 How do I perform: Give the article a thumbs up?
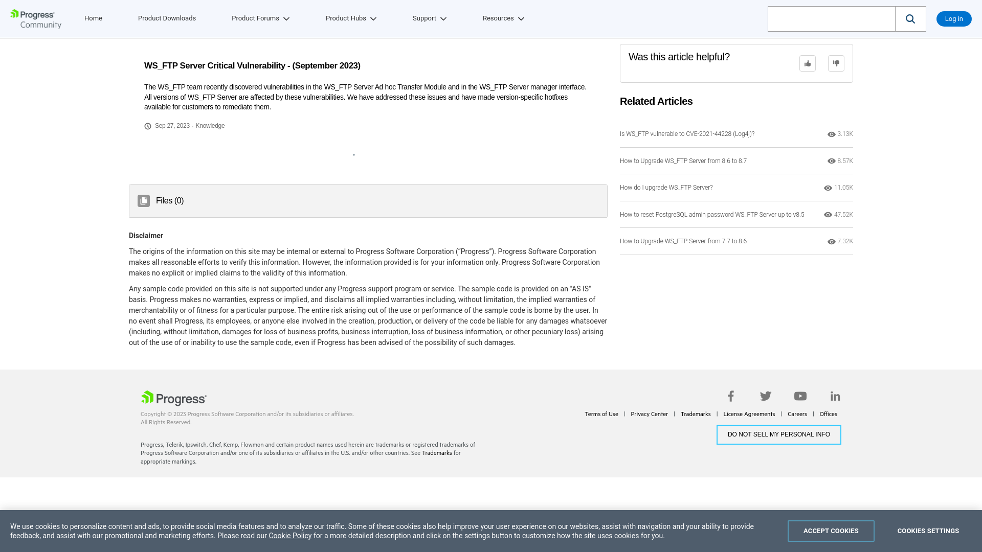pos(808,63)
